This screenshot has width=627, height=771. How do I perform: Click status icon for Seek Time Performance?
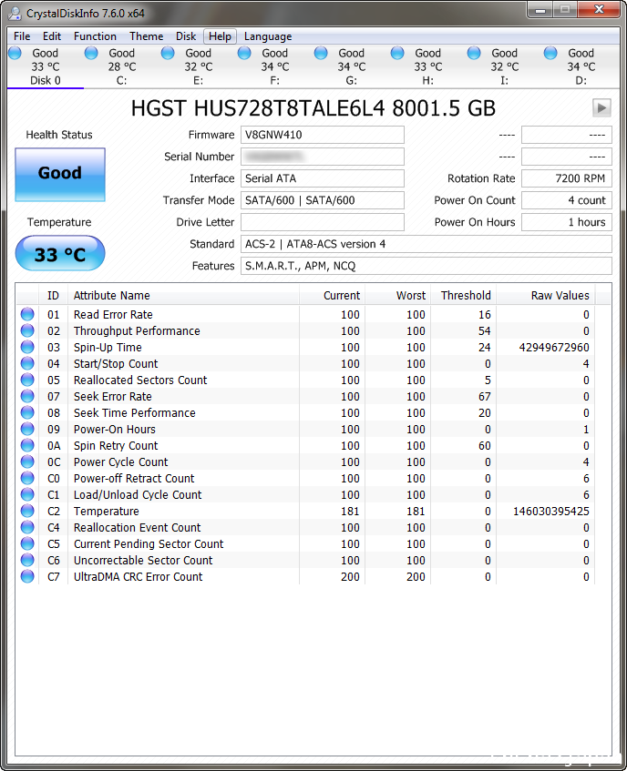[x=27, y=412]
